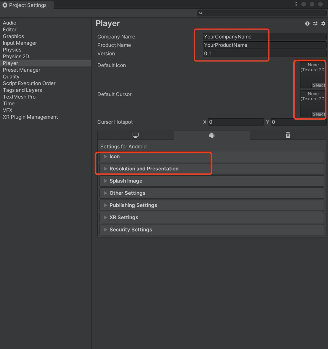Expand the Security Settings section
The width and height of the screenshot is (328, 349).
tap(212, 230)
